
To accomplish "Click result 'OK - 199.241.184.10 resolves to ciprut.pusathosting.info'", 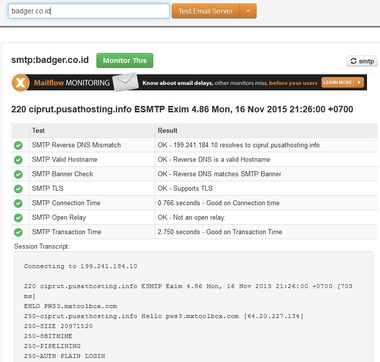I will click(x=239, y=145).
